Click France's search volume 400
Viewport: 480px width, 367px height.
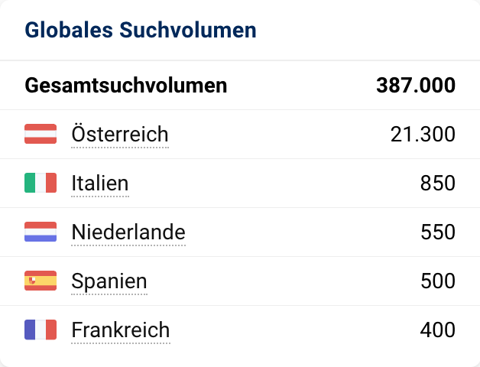point(438,330)
